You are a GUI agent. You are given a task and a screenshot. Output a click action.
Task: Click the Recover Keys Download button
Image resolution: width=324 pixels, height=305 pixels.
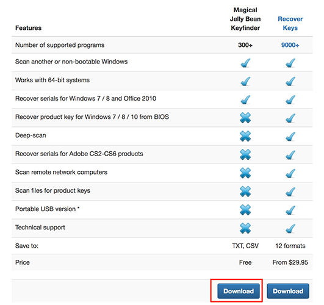pyautogui.click(x=288, y=291)
